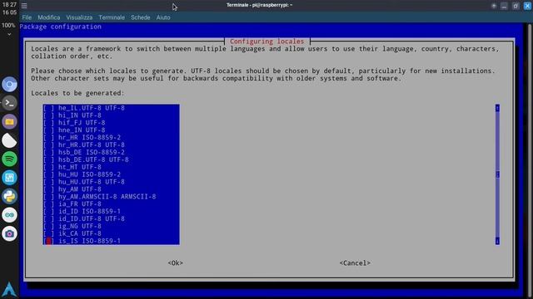Launch the yellow file manager dock icon
The height and width of the screenshot is (299, 533).
[x=9, y=122]
